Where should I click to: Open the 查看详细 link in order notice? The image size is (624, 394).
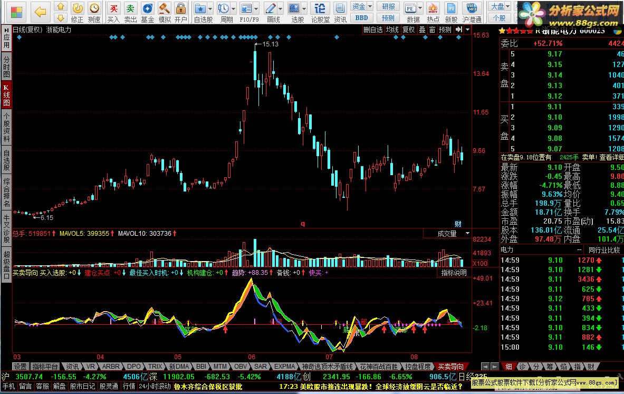(x=612, y=158)
